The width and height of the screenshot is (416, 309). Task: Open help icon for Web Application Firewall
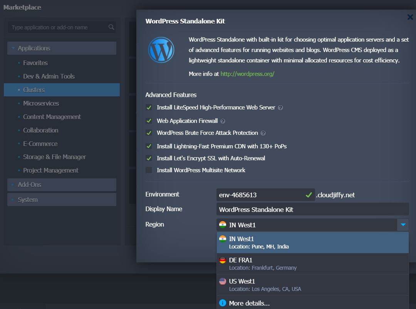(x=223, y=121)
